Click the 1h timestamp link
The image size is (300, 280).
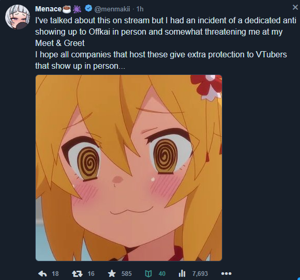[x=140, y=9]
